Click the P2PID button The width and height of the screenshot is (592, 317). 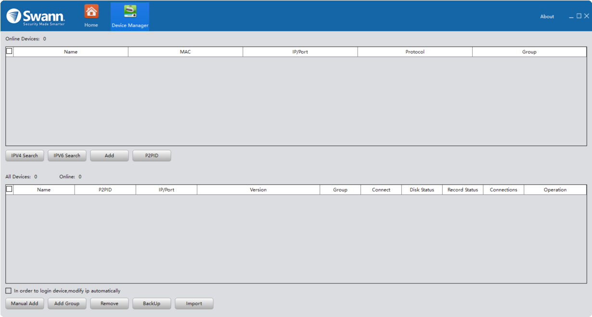click(152, 156)
